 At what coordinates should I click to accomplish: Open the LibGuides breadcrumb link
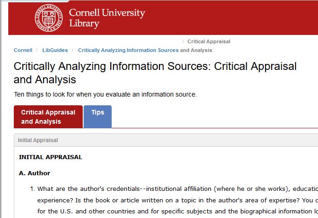(55, 50)
